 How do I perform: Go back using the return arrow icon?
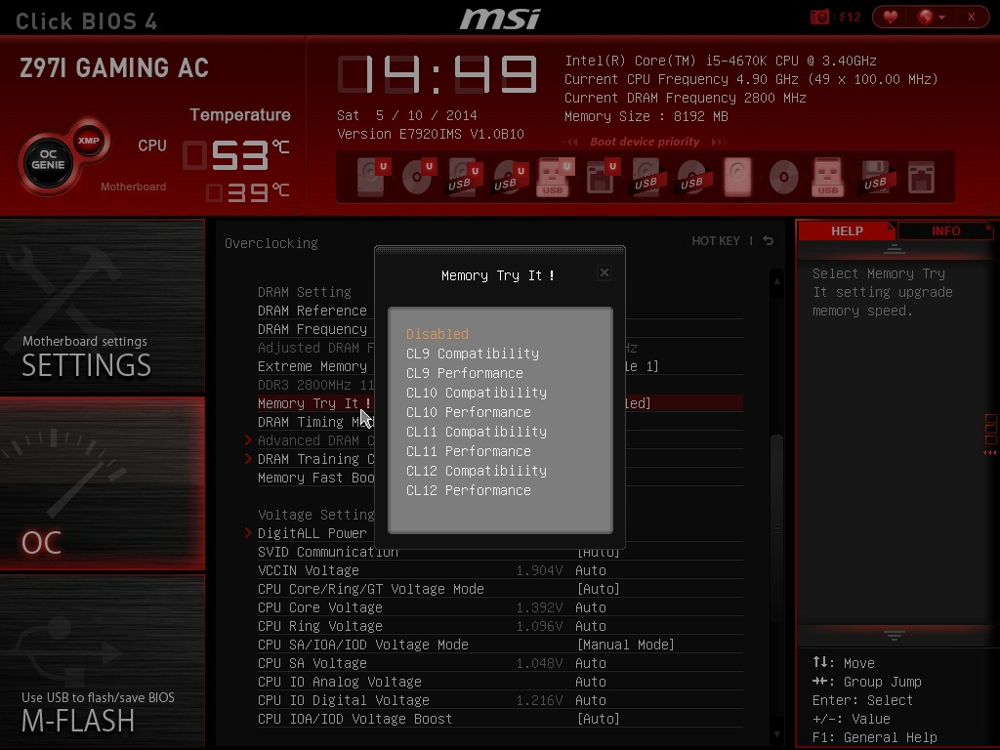[x=769, y=241]
